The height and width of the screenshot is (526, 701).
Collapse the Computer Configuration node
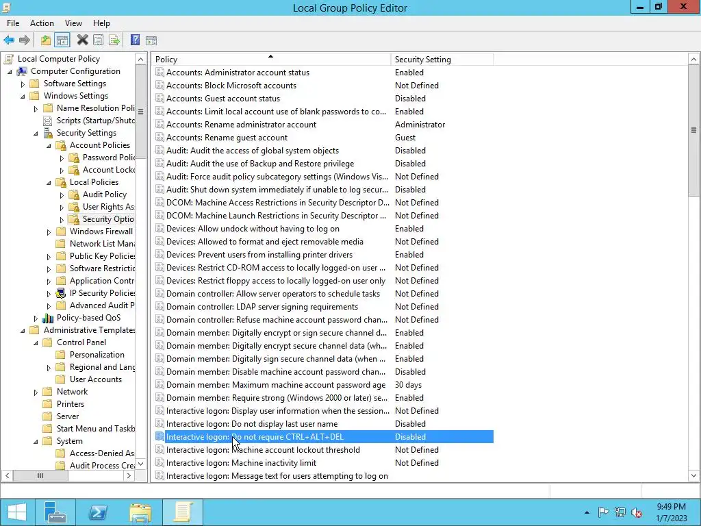click(10, 71)
